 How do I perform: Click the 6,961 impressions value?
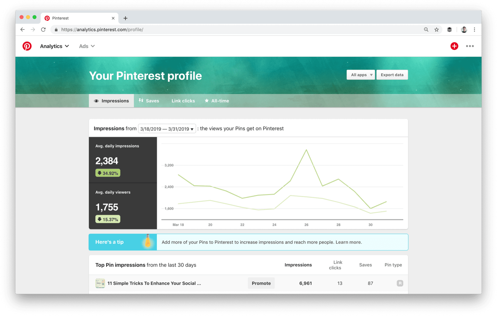tap(305, 283)
